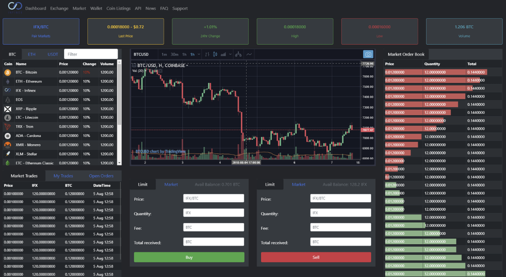The width and height of the screenshot is (506, 277).
Task: Select the XMR - Monero row
Action: pyautogui.click(x=60, y=145)
